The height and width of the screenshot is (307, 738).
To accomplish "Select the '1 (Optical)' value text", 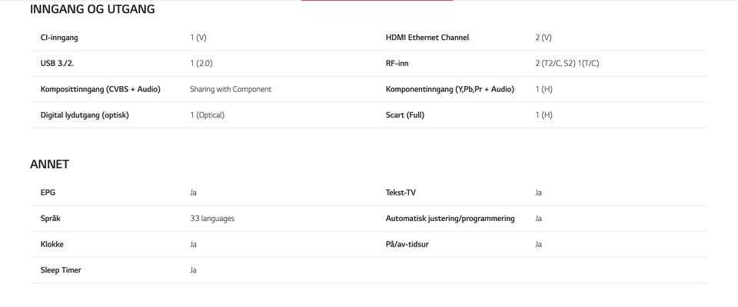I will coord(208,115).
